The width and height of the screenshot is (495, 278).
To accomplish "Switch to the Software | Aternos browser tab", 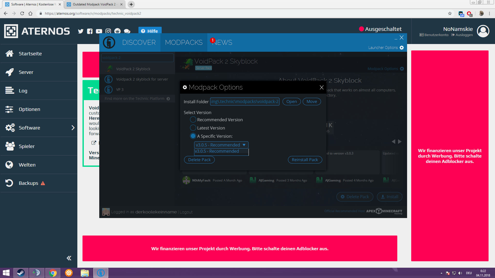I will (x=33, y=4).
